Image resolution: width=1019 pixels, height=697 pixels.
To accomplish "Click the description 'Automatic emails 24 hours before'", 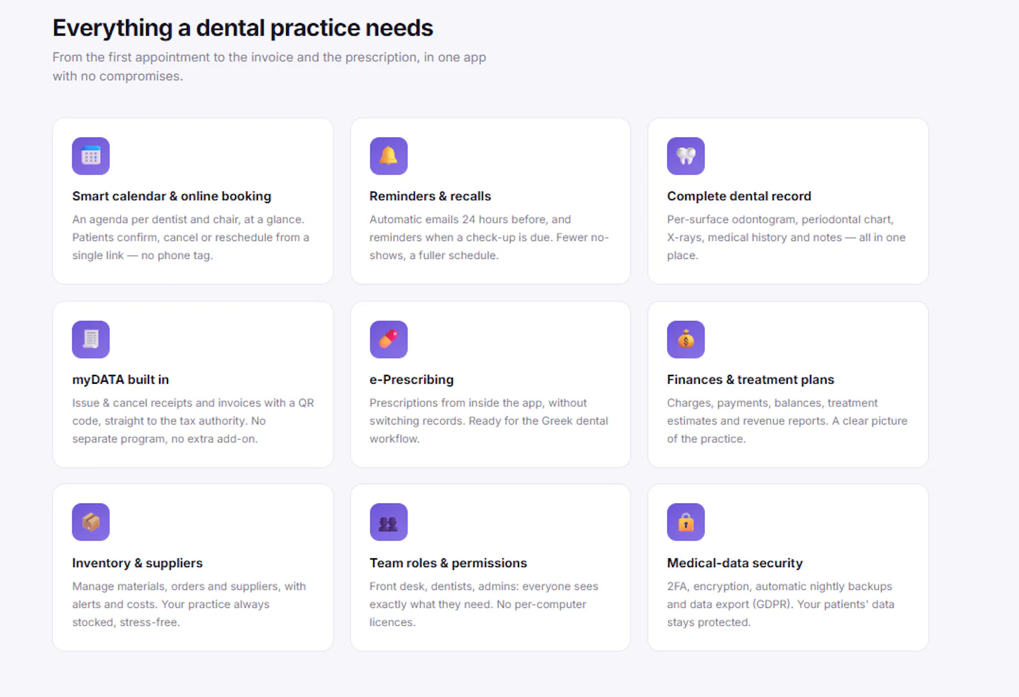I will pos(489,237).
